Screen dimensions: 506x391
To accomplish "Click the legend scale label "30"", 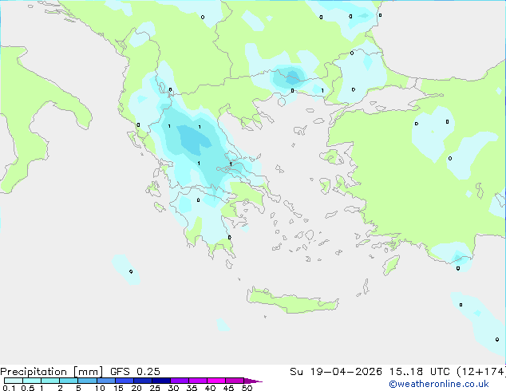I will pos(173,388).
